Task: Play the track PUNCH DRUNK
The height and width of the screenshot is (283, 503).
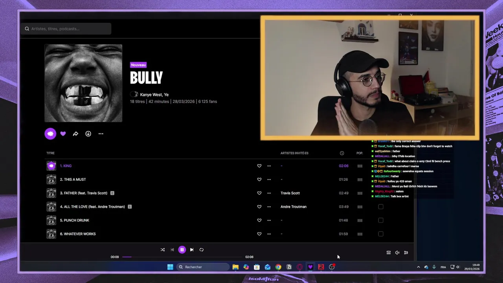Action: point(74,220)
